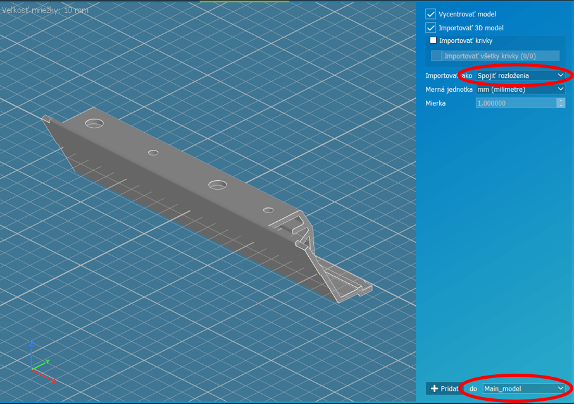Click the plus icon on Pridať button
Viewport: 574px width, 404px height.
[x=434, y=388]
